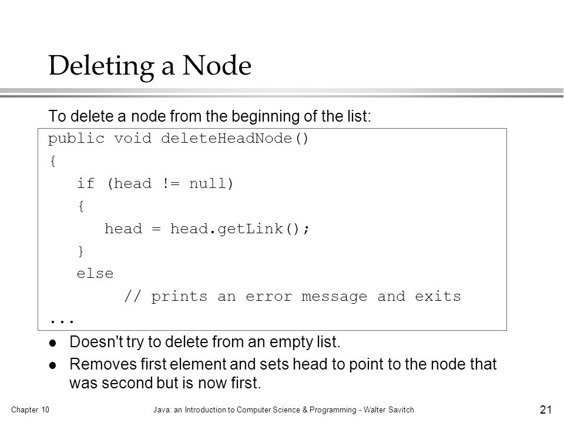Image resolution: width=564 pixels, height=423 pixels.
Task: Click the opening brace below the method signature
Action: [x=52, y=161]
